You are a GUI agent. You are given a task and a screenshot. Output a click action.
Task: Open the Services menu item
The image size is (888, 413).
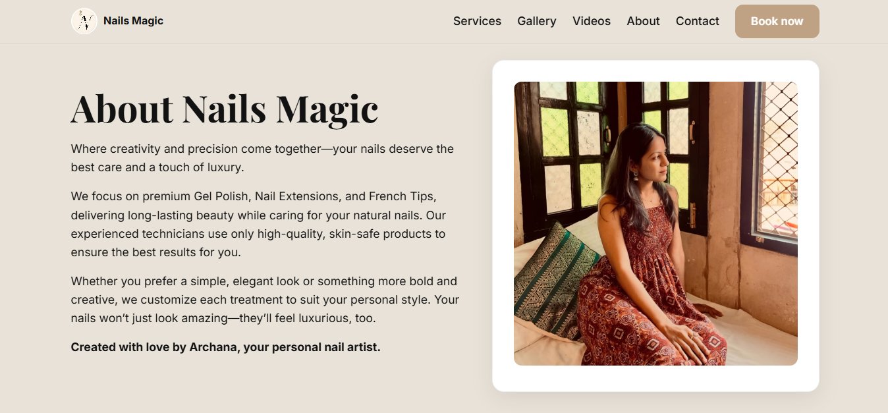(477, 21)
